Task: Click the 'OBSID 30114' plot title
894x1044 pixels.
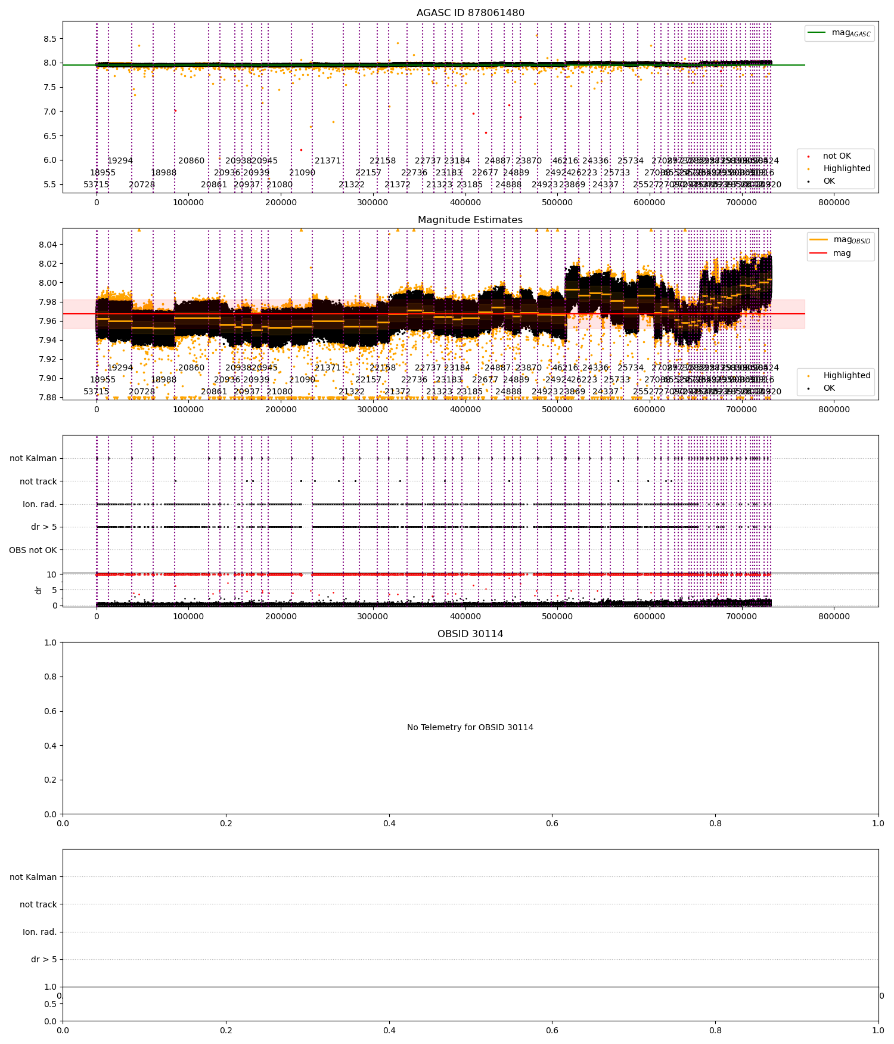Action: point(470,634)
